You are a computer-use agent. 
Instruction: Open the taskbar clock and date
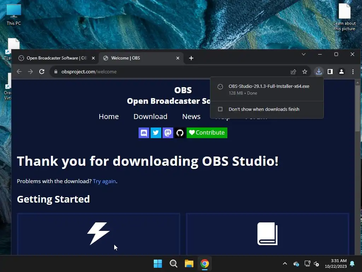[x=336, y=263]
